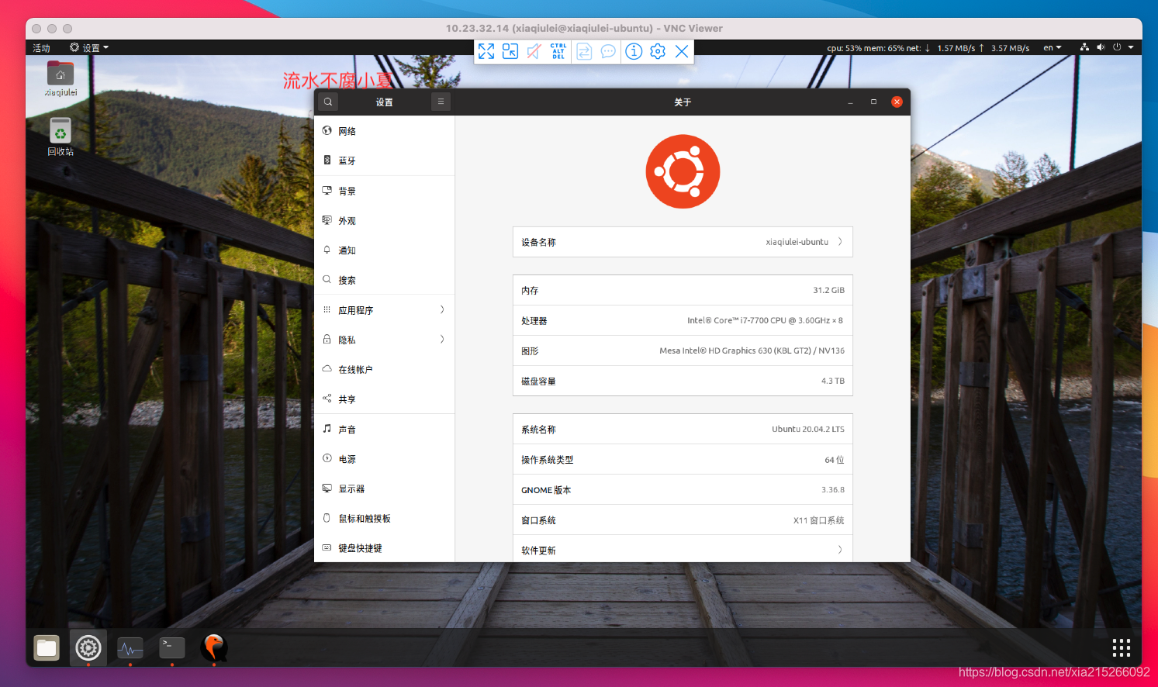
Task: Open 设置 app menu dropdown in top bar
Action: (89, 47)
